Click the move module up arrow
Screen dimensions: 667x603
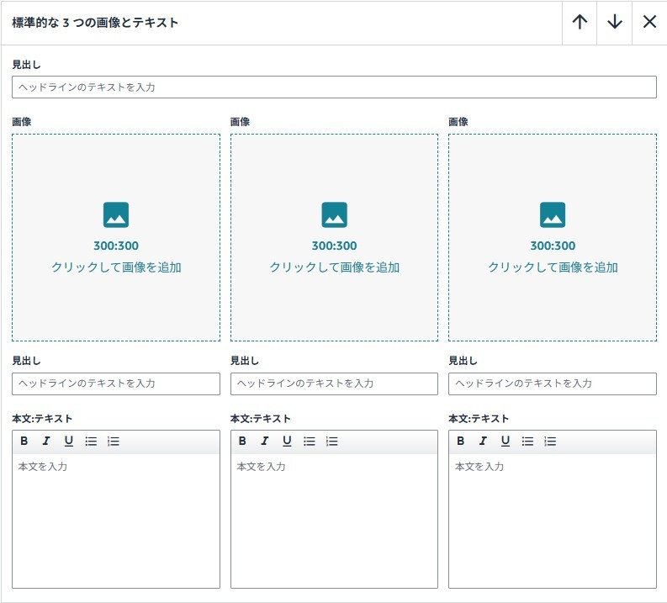(580, 23)
